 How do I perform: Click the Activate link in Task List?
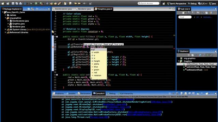[x=207, y=17]
